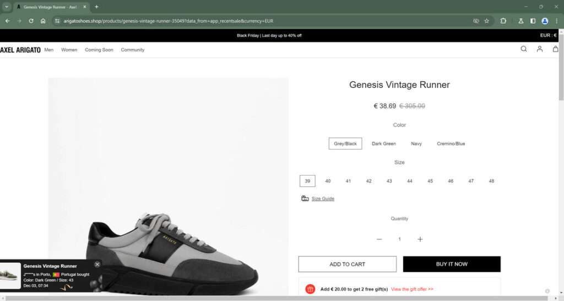564x301 pixels.
Task: Select the Grey/Black color option
Action: tap(345, 144)
